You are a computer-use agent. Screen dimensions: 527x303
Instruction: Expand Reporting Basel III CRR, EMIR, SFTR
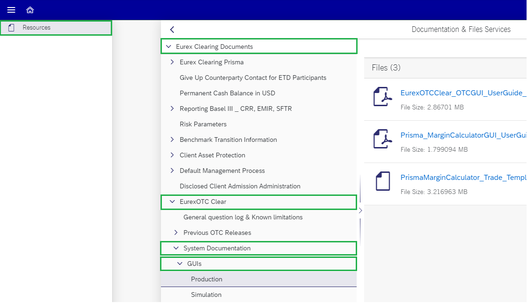pyautogui.click(x=172, y=109)
